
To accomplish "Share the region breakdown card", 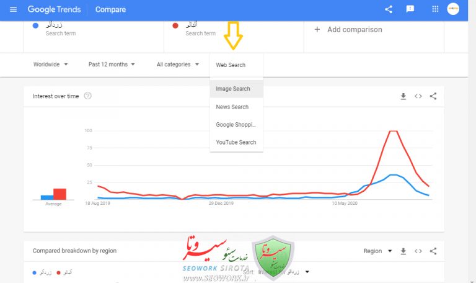I will 433,251.
